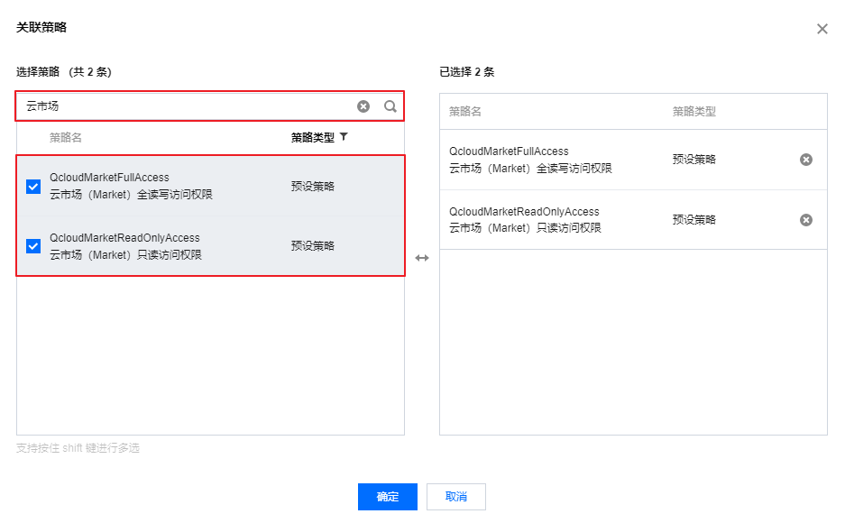Click 预设策略 type of left QcloudMarketReadOnlyAccess row

(313, 246)
